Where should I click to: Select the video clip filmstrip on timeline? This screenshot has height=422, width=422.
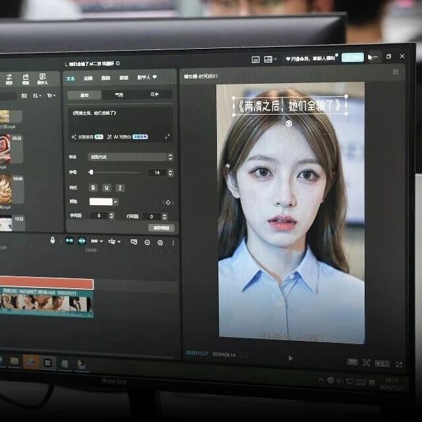click(46, 303)
